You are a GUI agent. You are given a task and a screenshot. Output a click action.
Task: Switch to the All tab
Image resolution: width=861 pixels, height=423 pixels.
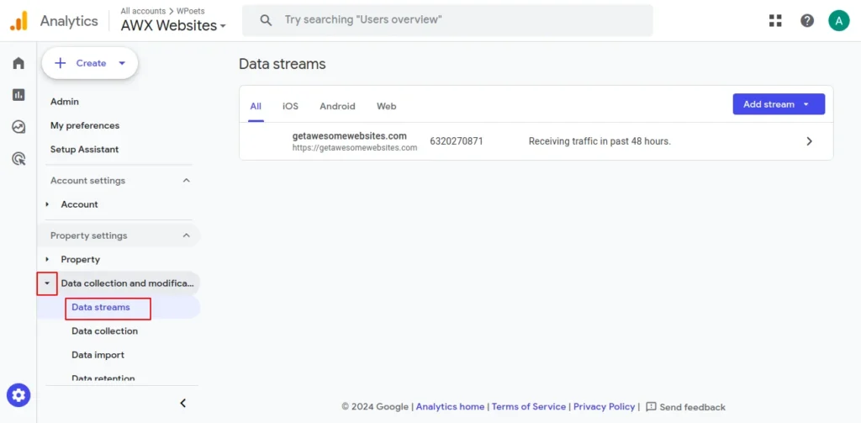(x=256, y=106)
